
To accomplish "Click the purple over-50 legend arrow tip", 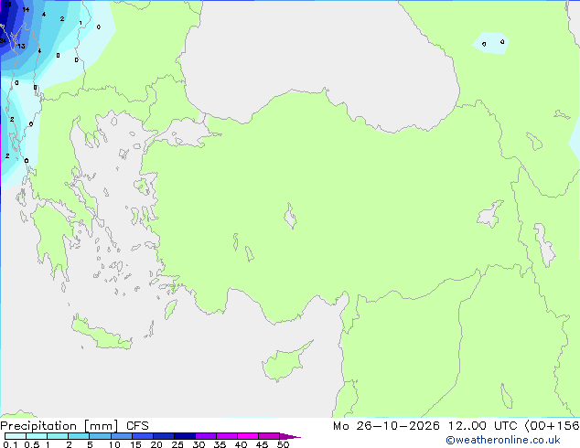I will coord(290,436).
